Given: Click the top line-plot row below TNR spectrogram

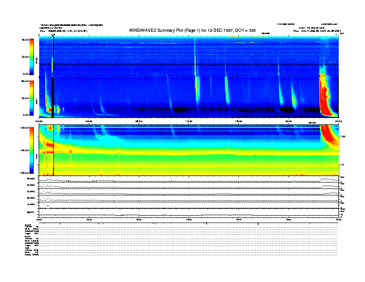Looking at the screenshot, I should coord(188,179).
